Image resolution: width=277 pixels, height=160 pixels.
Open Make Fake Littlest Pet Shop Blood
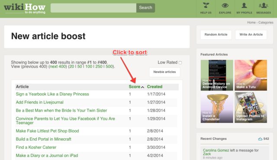point(47,131)
